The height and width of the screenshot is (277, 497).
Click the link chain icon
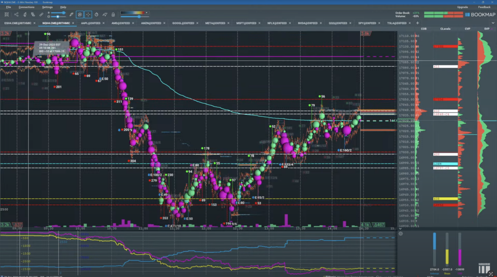(x=41, y=15)
